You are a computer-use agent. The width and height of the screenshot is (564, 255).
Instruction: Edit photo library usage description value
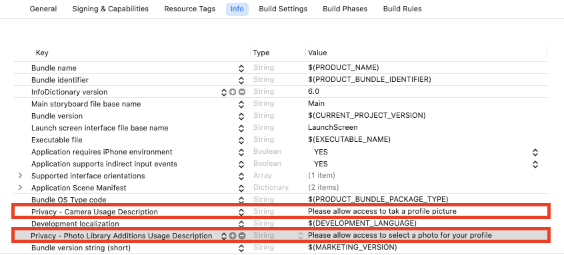[x=399, y=236]
